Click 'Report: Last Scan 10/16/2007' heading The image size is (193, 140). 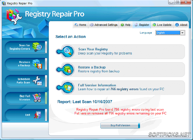click(85, 102)
